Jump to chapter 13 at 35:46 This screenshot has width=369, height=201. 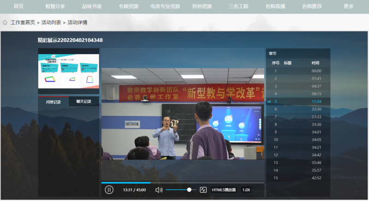pos(298,163)
